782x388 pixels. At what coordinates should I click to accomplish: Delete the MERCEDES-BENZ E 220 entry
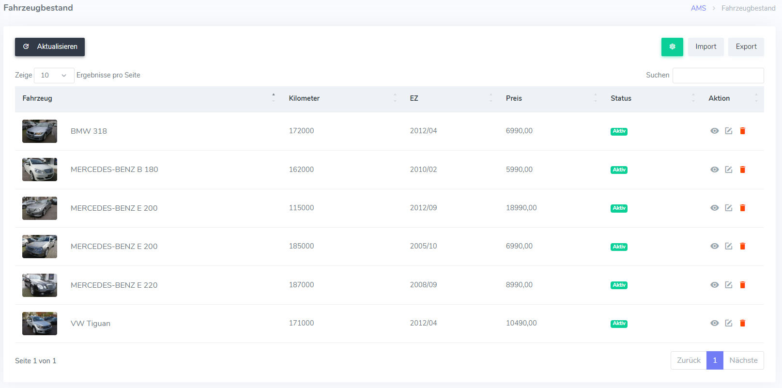(742, 285)
